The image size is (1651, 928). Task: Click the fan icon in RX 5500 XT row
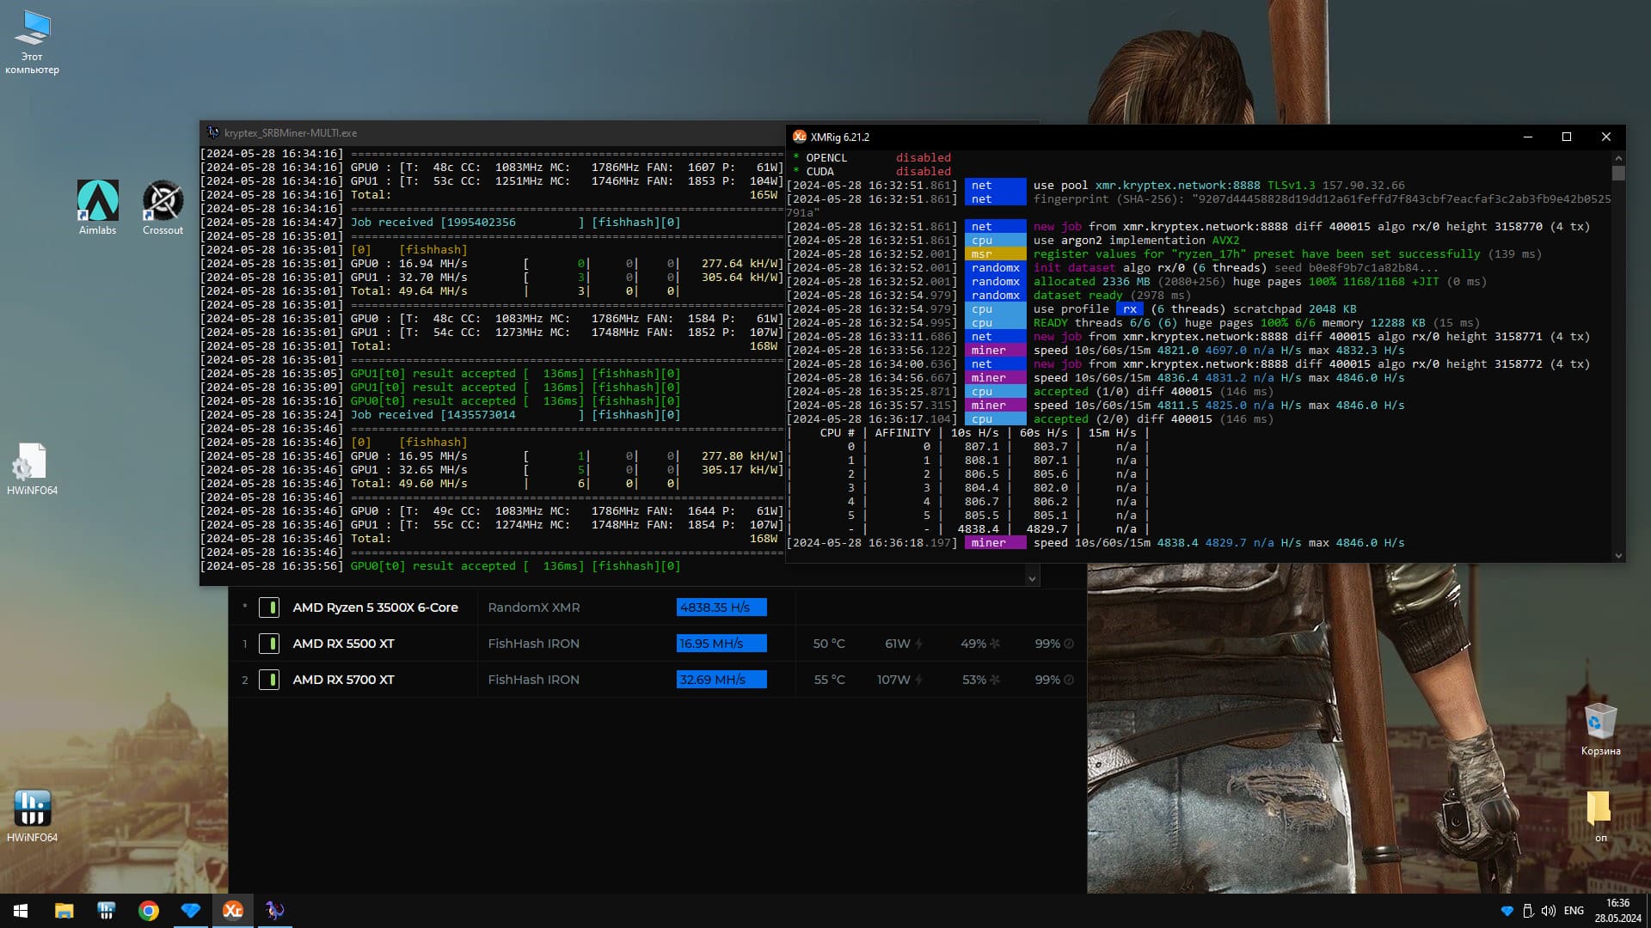click(x=995, y=644)
